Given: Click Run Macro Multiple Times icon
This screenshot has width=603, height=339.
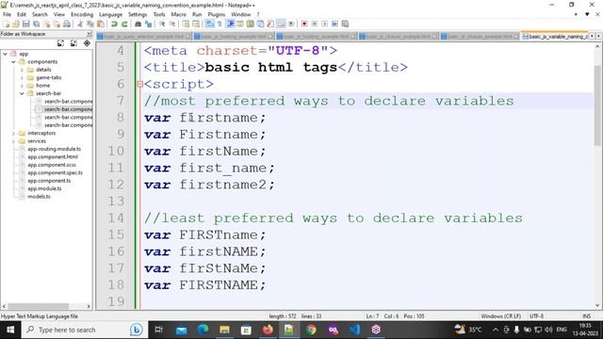Looking at the screenshot, I should coord(334,24).
